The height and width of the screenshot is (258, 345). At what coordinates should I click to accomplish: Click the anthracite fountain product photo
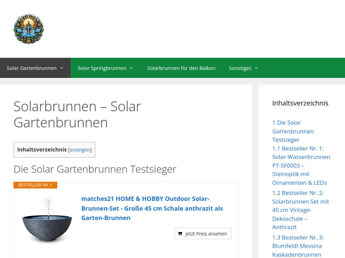pos(47,221)
